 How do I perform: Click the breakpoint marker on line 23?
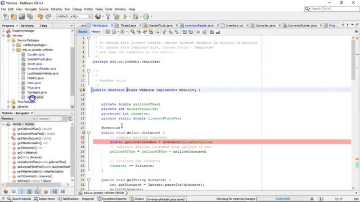coord(83,142)
